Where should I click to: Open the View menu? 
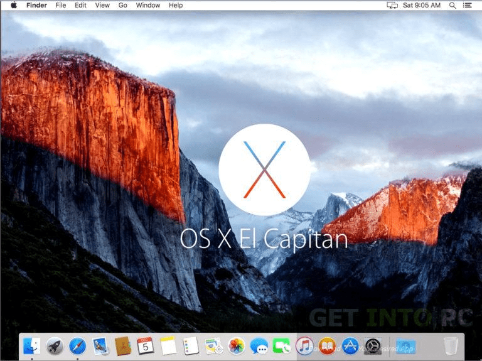click(x=102, y=5)
